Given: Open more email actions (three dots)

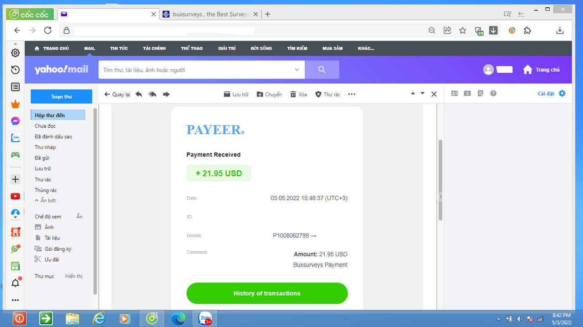Looking at the screenshot, I should (352, 94).
